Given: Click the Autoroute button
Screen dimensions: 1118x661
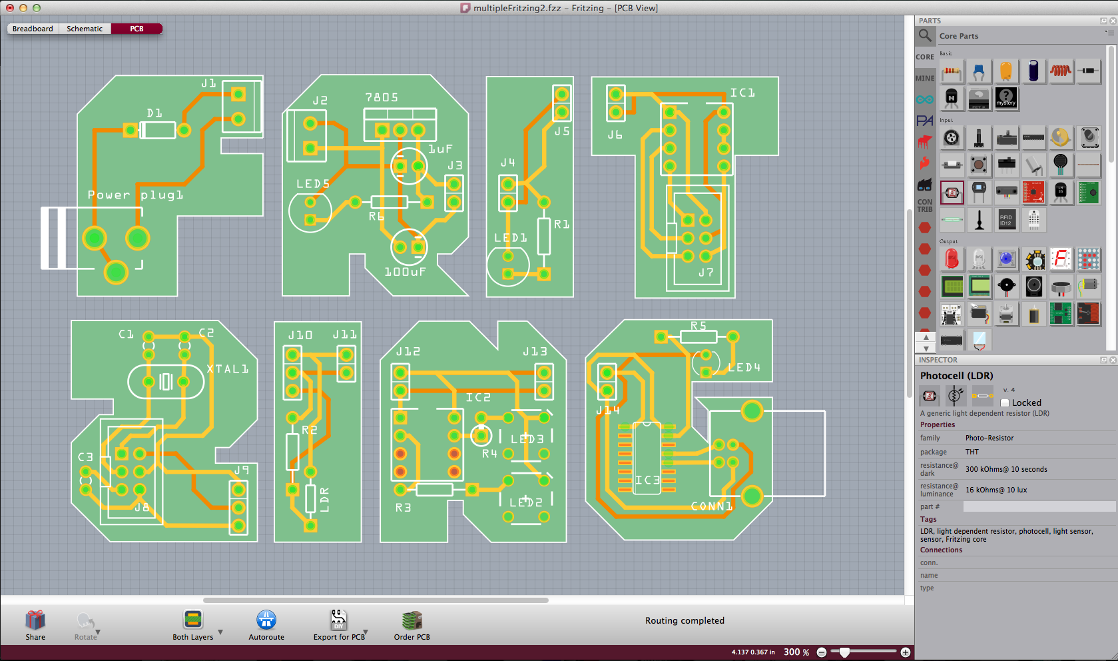Looking at the screenshot, I should coord(266,621).
